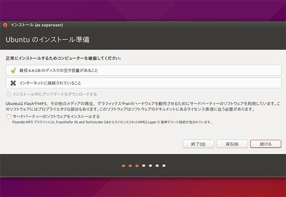
Task: Click the window title インストール (as superuser)
Action: click(37, 25)
